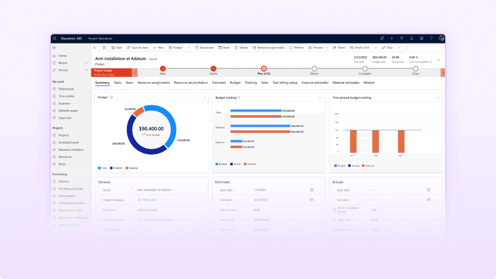496x279 pixels.
Task: Click the Save button
Action: pos(117,48)
